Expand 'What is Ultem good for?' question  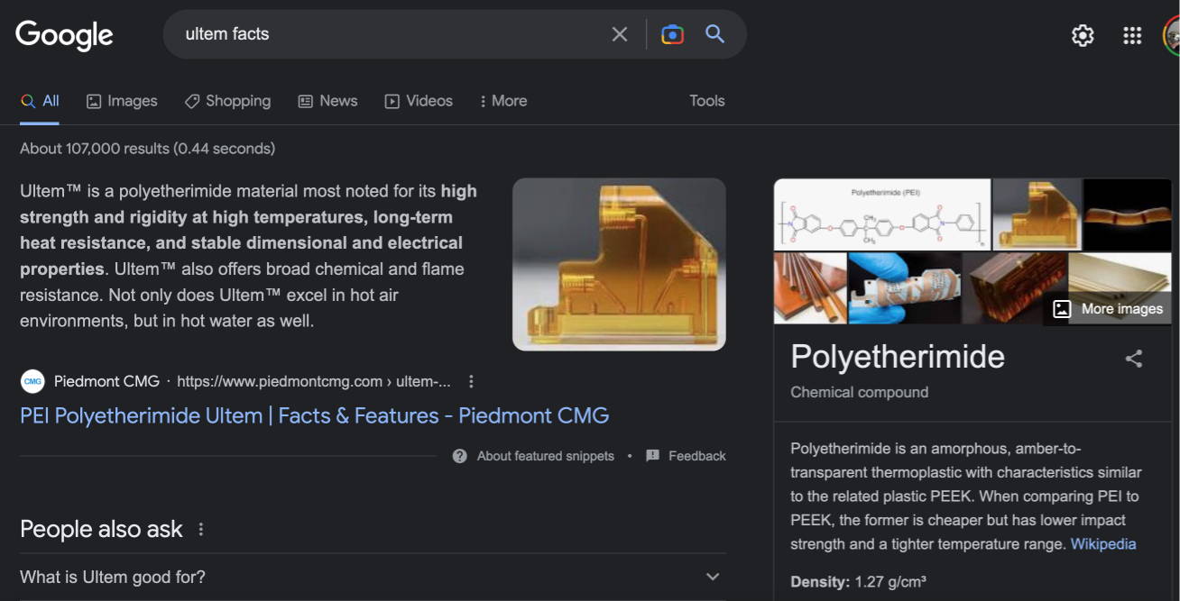(x=373, y=577)
